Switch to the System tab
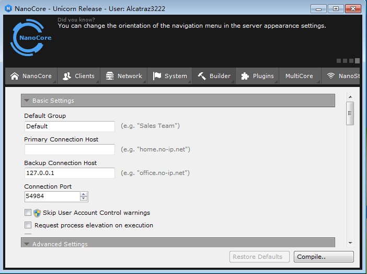Screen dimensions: 367x274 (x=170, y=76)
